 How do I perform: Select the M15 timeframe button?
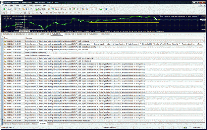pyautogui.click(x=55, y=13)
